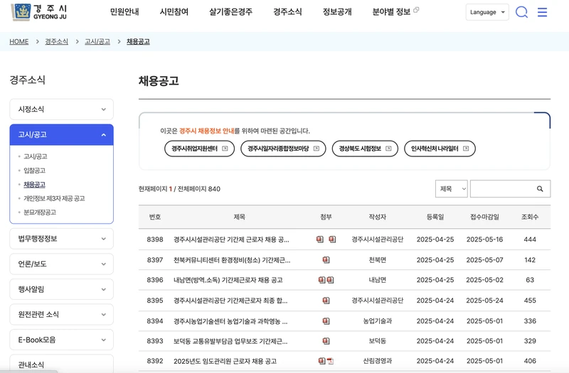The height and width of the screenshot is (373, 569).
Task: Click the search submit magnifier button
Action: click(540, 189)
